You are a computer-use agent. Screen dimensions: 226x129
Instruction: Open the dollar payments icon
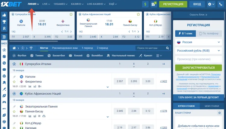(x=145, y=4)
